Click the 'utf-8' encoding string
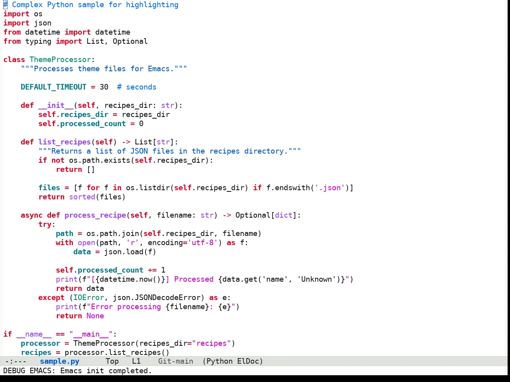Screen dimensions: 510x382 202,243
